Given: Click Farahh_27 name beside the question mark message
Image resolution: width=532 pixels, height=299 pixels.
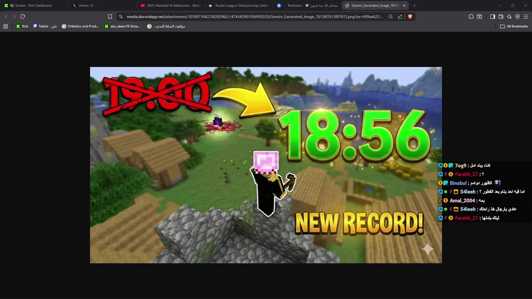Looking at the screenshot, I should [x=466, y=174].
